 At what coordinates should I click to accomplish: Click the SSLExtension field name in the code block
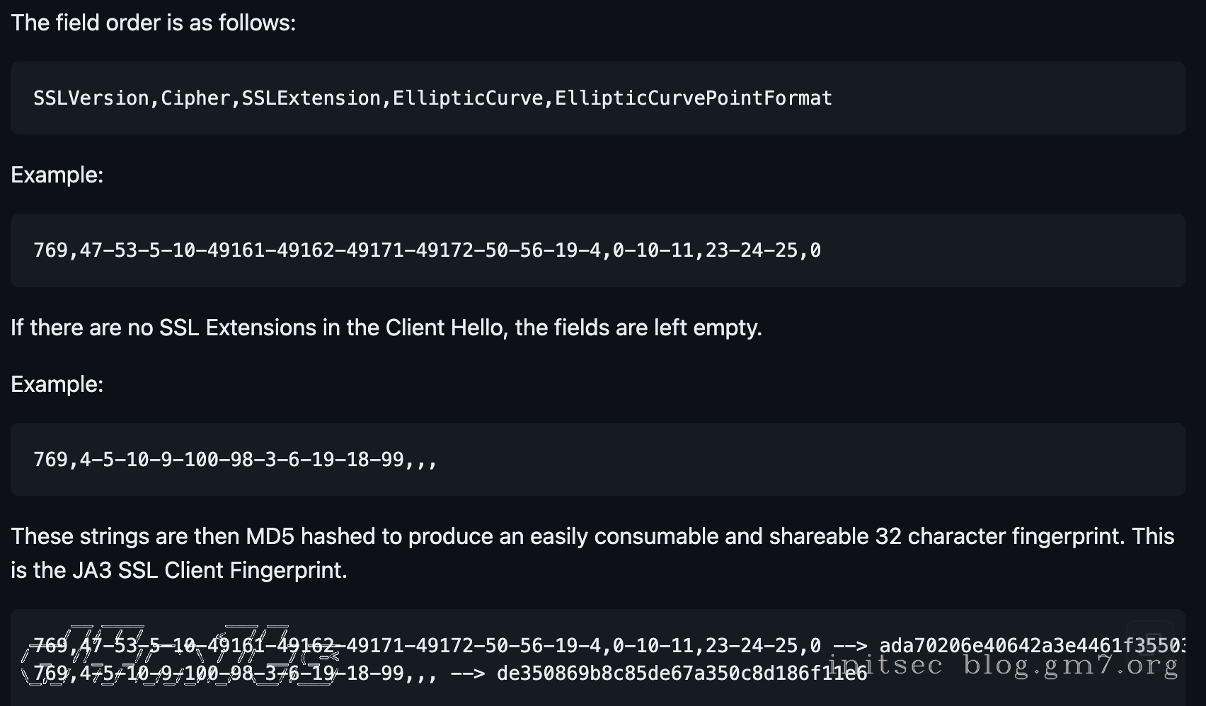(311, 98)
